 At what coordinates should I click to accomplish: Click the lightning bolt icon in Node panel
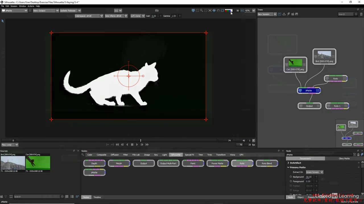point(362,155)
